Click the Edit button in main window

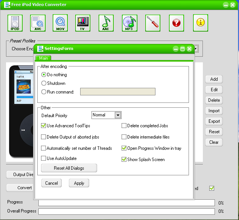(214, 90)
